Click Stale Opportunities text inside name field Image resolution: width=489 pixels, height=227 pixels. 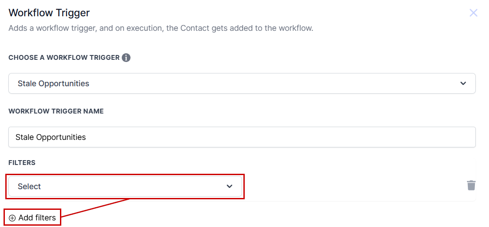point(51,137)
